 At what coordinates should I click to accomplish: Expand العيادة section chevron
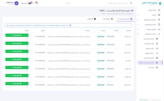(x=138, y=15)
